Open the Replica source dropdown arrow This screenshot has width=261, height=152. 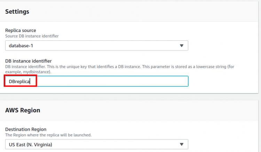tap(181, 46)
